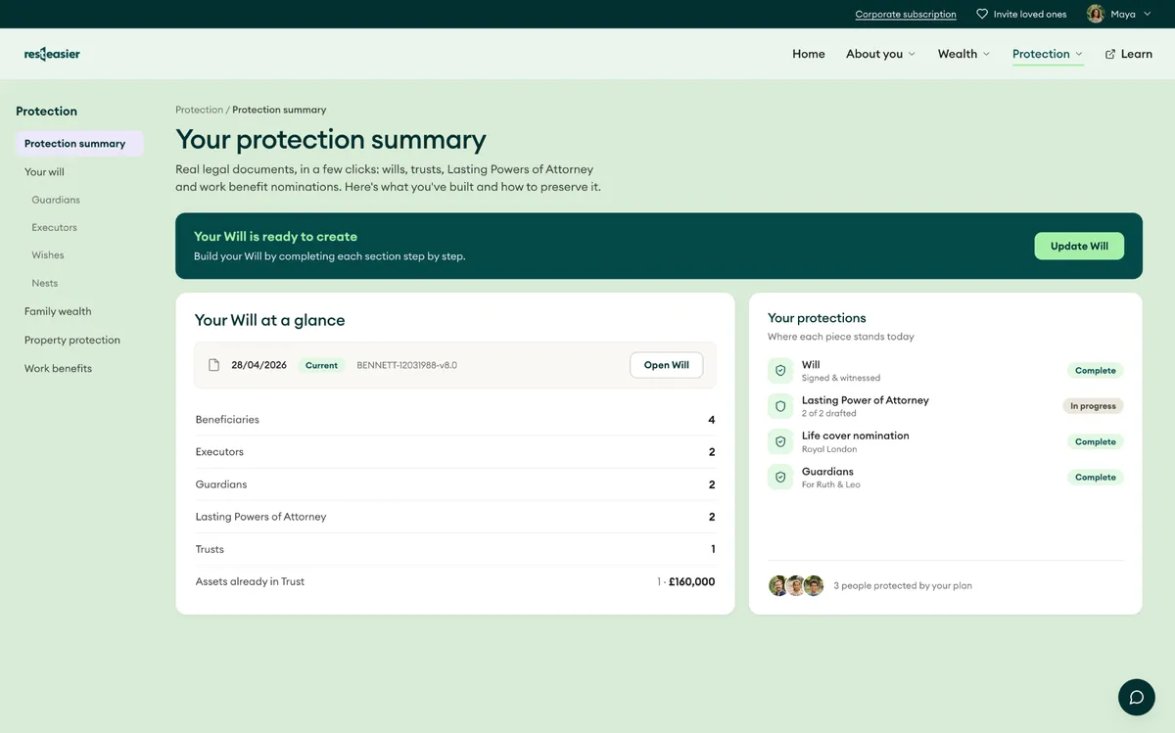
Task: Open Nests in the sidebar
Action: pos(45,283)
